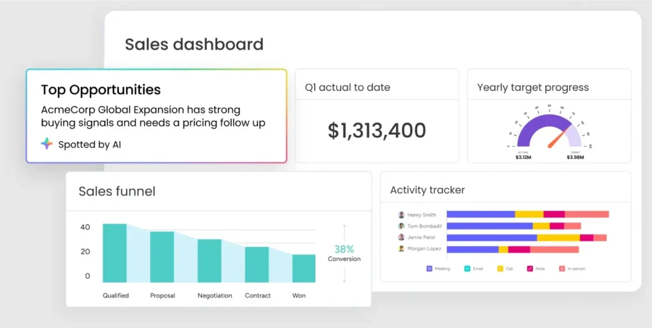
Task: Click the Won axis label
Action: (x=299, y=296)
